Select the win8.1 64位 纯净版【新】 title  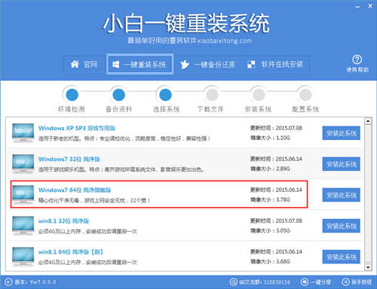[71, 252]
